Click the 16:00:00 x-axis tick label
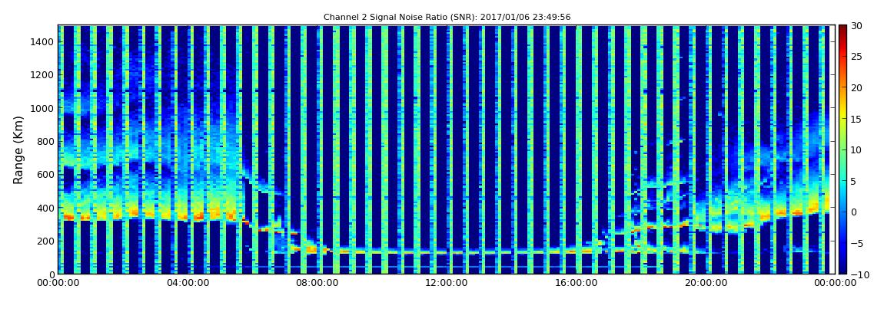Image resolution: width=884 pixels, height=312 pixels. [x=575, y=284]
